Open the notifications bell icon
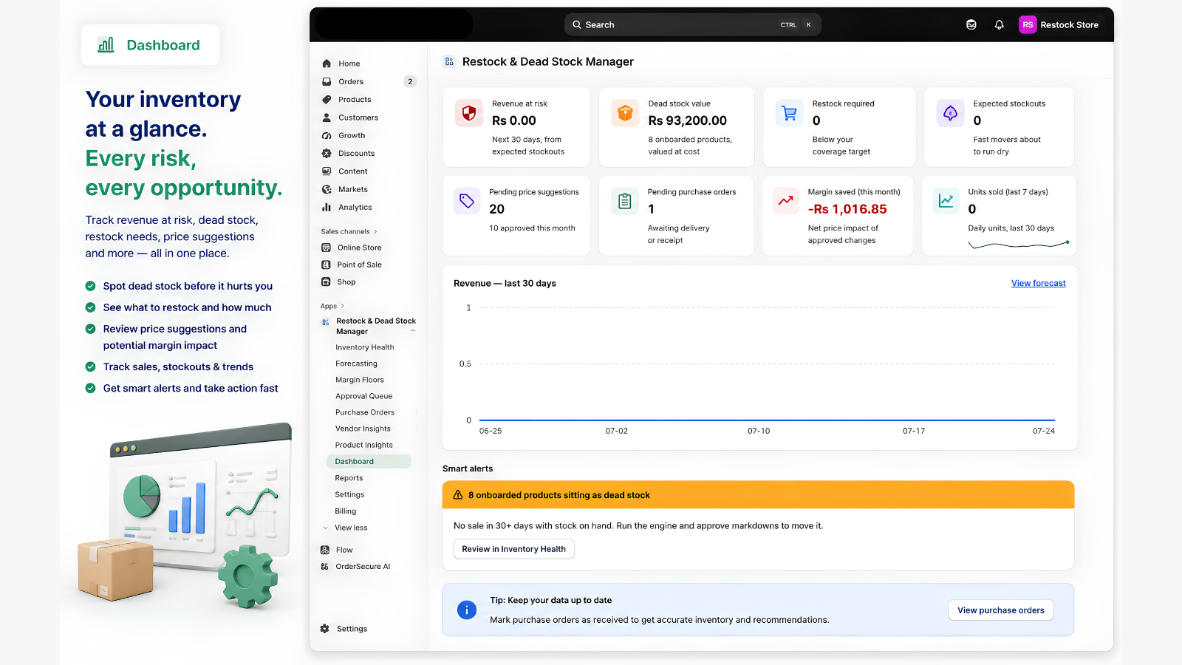Viewport: 1182px width, 665px height. point(999,24)
